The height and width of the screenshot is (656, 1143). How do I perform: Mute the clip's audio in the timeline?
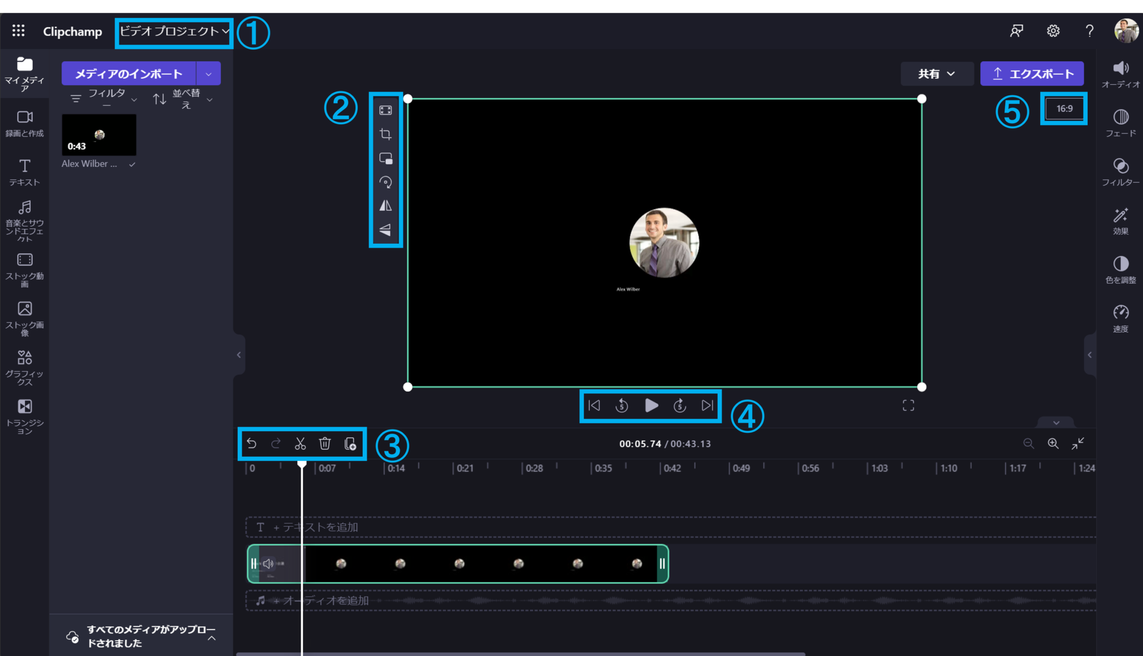coord(268,563)
